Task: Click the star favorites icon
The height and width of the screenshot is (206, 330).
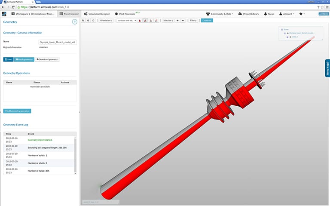Action: (301, 14)
